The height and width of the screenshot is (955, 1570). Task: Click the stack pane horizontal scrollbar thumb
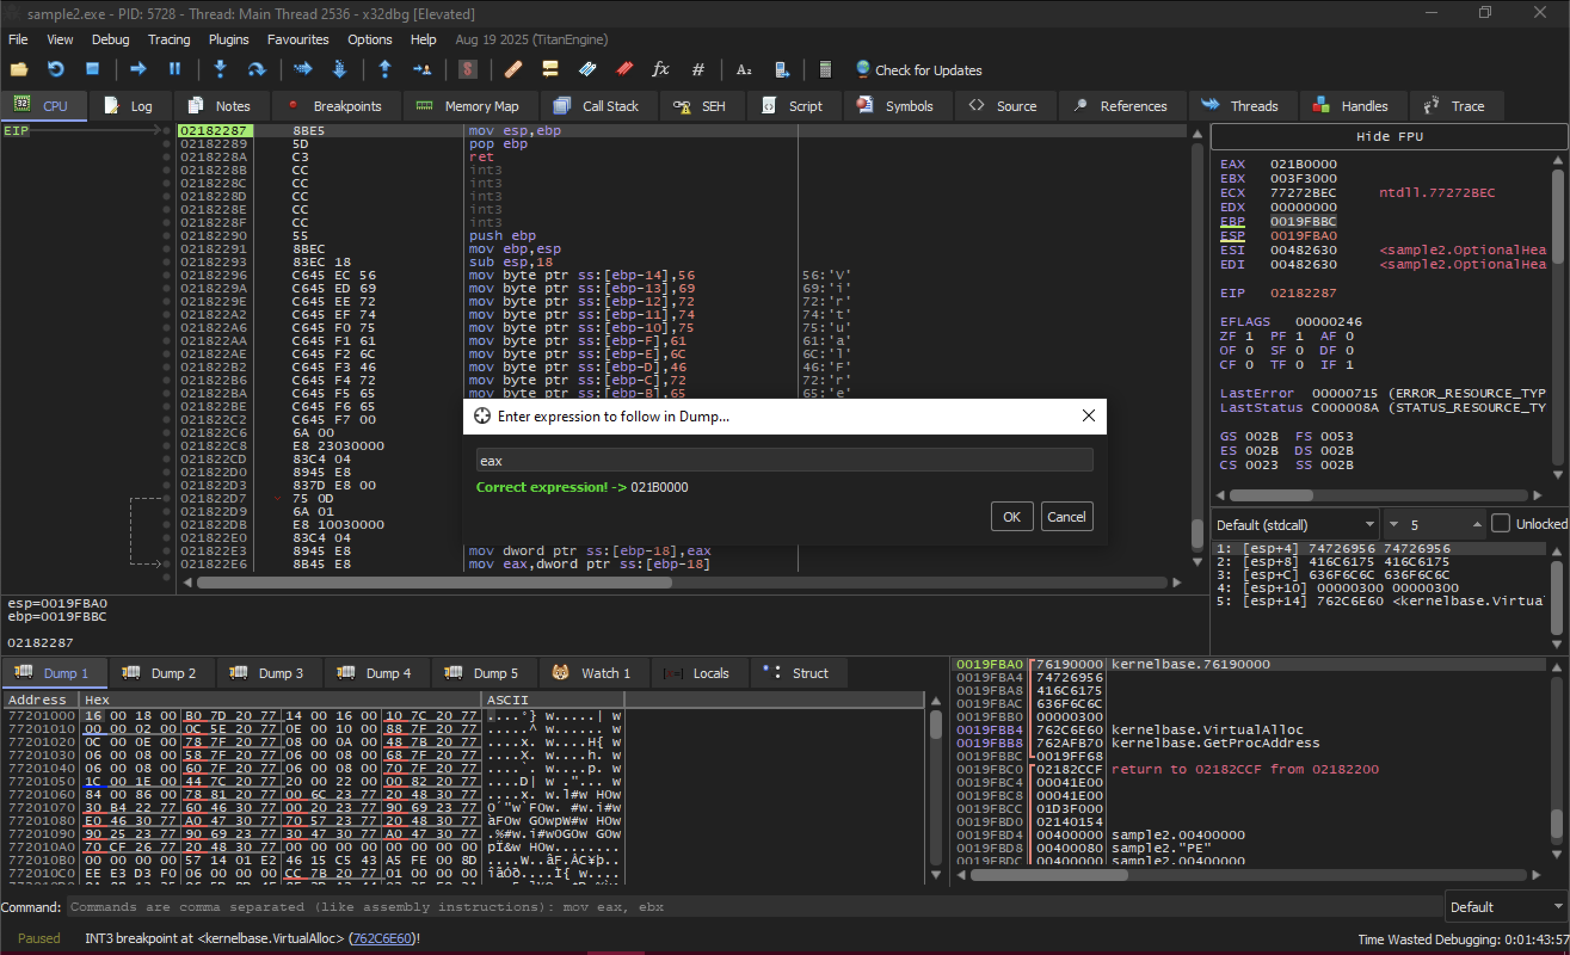tap(1049, 876)
